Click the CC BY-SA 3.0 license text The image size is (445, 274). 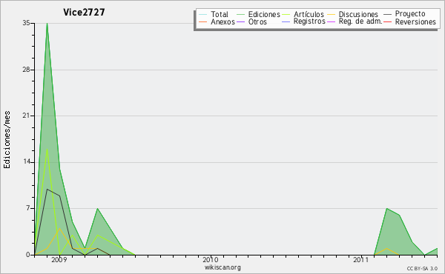422,268
